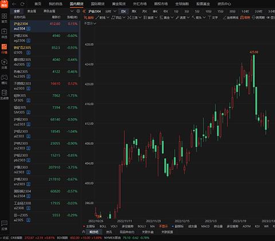Click blue badge beside ss2303
Image resolution: width=275 pixels, height=241 pixels.
(x=29, y=89)
